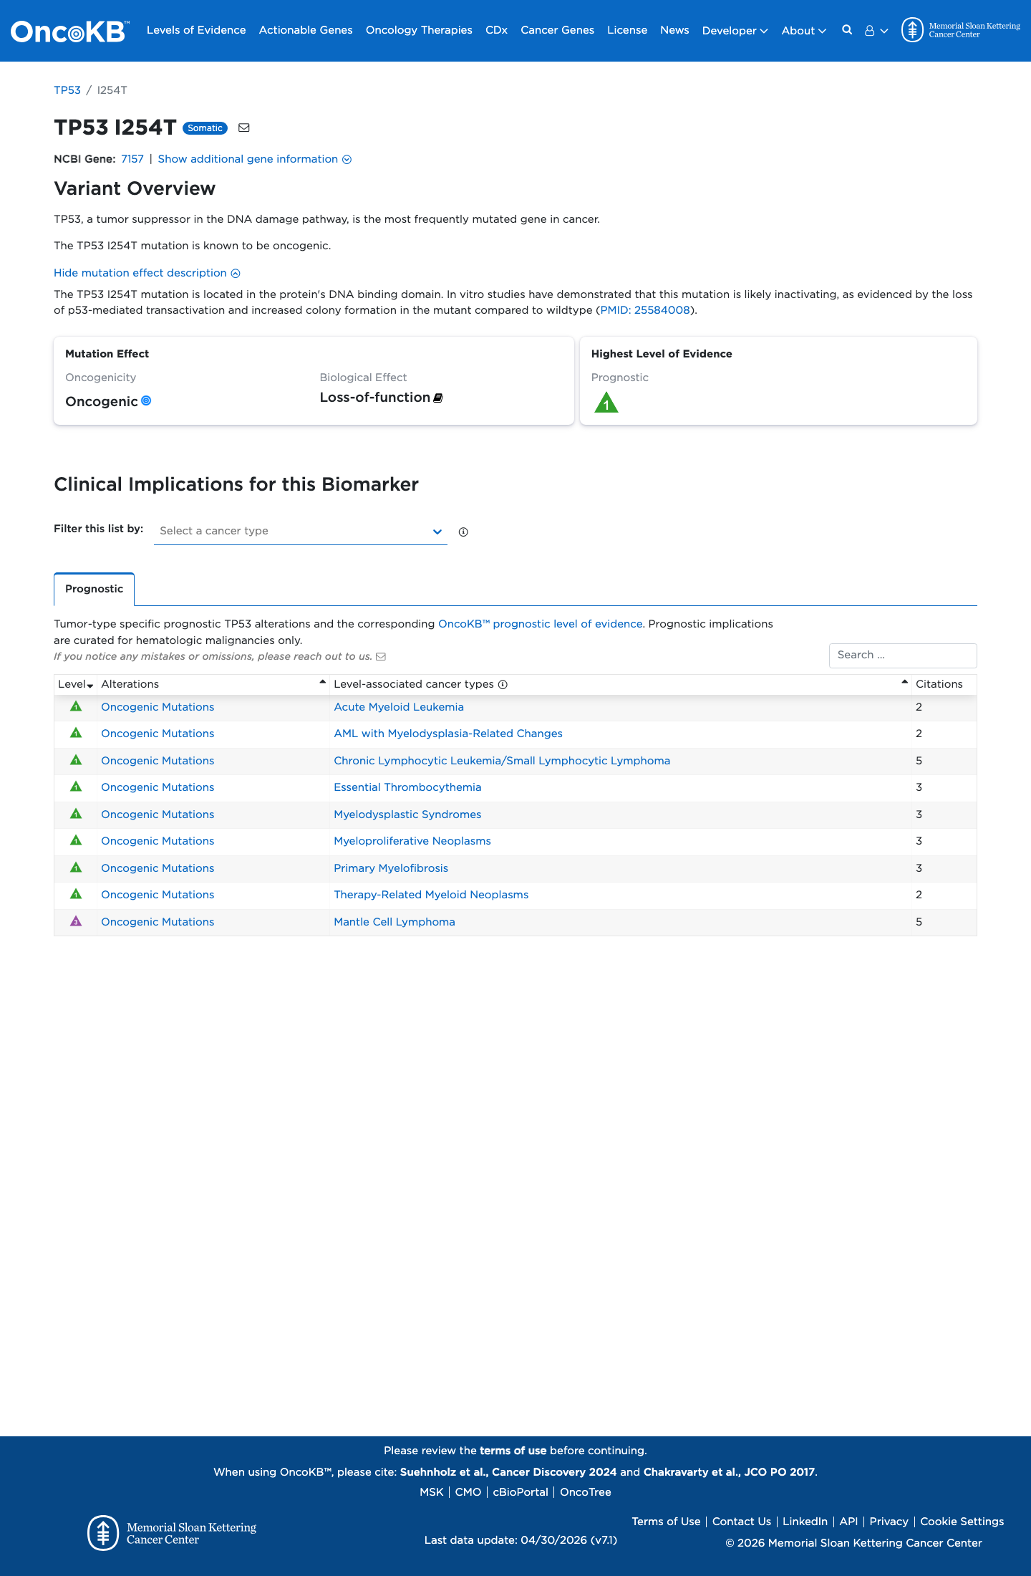Open the Select a cancer type dropdown
This screenshot has width=1031, height=1576.
point(301,531)
